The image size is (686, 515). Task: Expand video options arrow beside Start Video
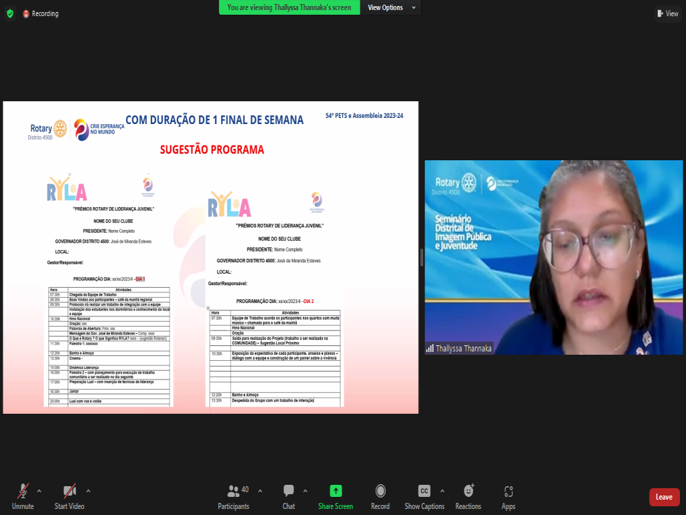point(88,490)
